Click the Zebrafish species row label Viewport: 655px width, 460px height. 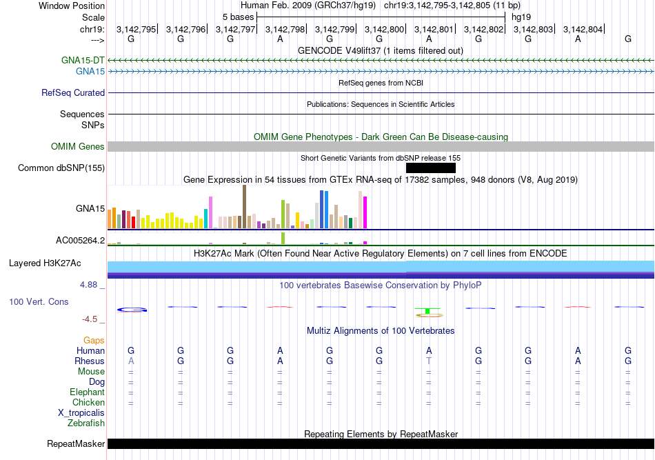[x=86, y=423]
